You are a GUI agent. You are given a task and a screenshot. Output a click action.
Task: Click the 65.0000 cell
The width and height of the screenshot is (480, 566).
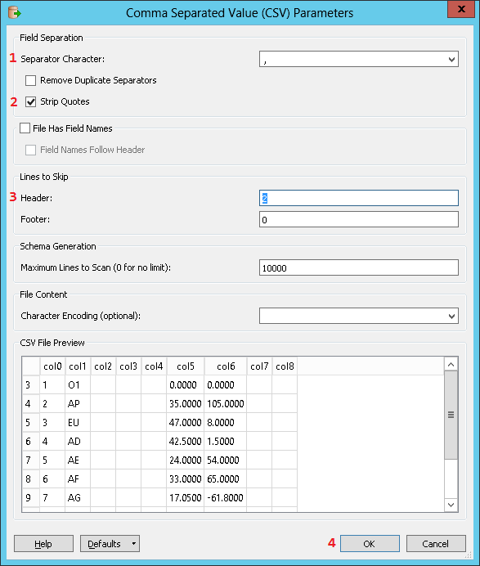coord(226,479)
